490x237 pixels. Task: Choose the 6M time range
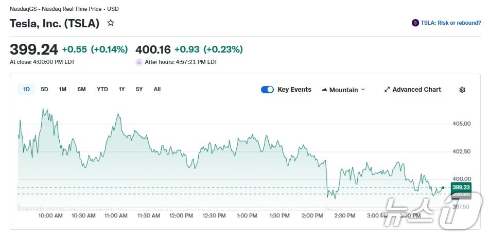coord(81,89)
